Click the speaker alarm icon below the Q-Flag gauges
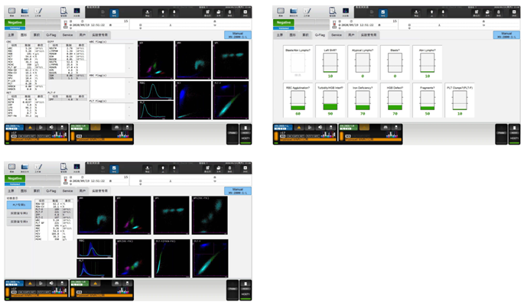This screenshot has width=524, height=305. click(x=321, y=128)
